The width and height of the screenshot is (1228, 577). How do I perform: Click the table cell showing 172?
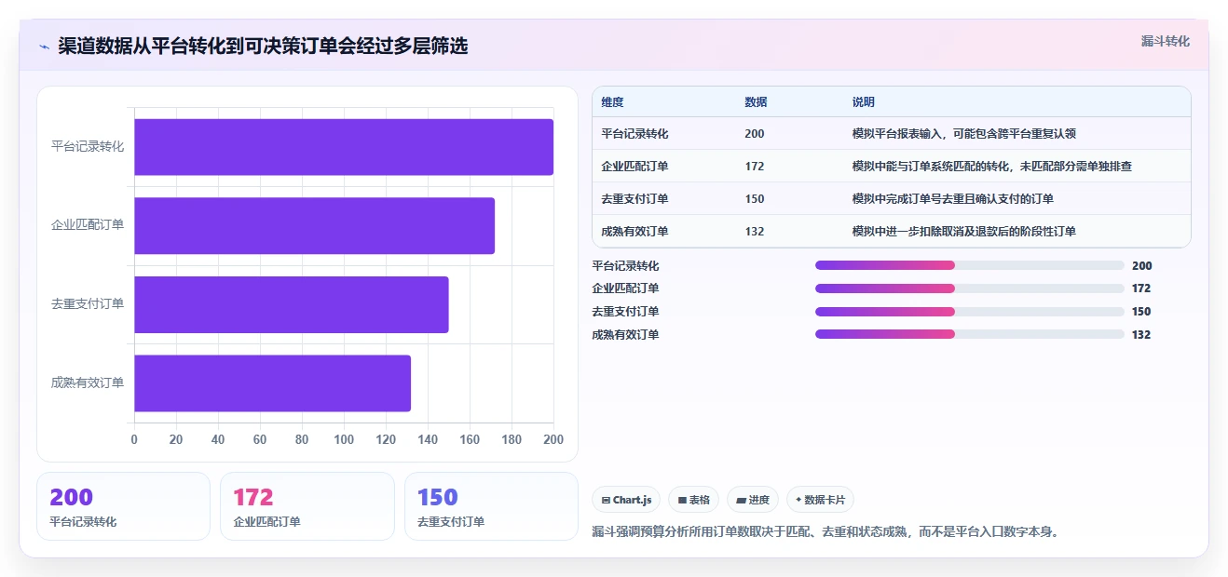[x=755, y=167]
